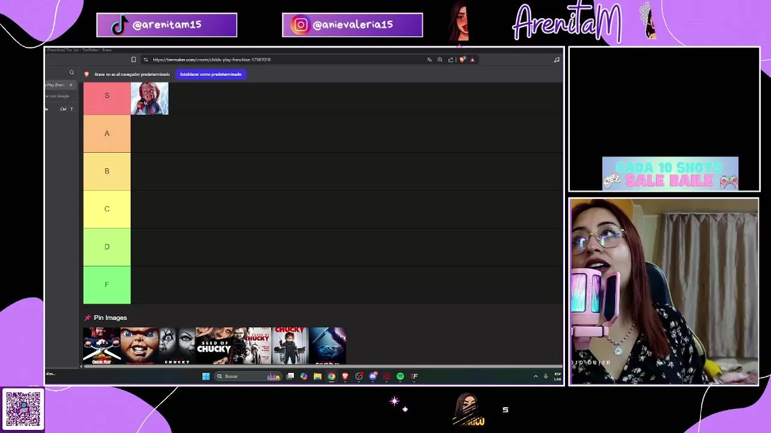771x433 pixels.
Task: Open Google Chrome from the taskbar
Action: 331,376
